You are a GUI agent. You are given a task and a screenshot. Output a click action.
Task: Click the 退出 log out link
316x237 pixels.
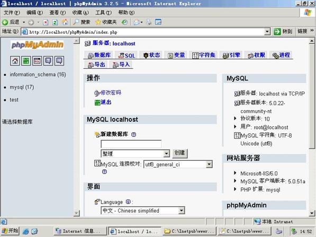click(106, 102)
